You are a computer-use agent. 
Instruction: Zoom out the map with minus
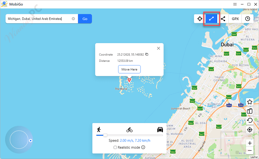click(250, 150)
